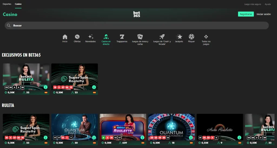Open Juegos de mesa y cartas icon
The height and width of the screenshot is (148, 277).
click(140, 37)
